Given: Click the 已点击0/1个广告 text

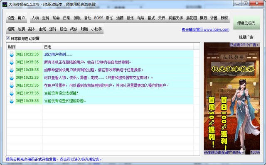Looking at the screenshot, I should [244, 45].
